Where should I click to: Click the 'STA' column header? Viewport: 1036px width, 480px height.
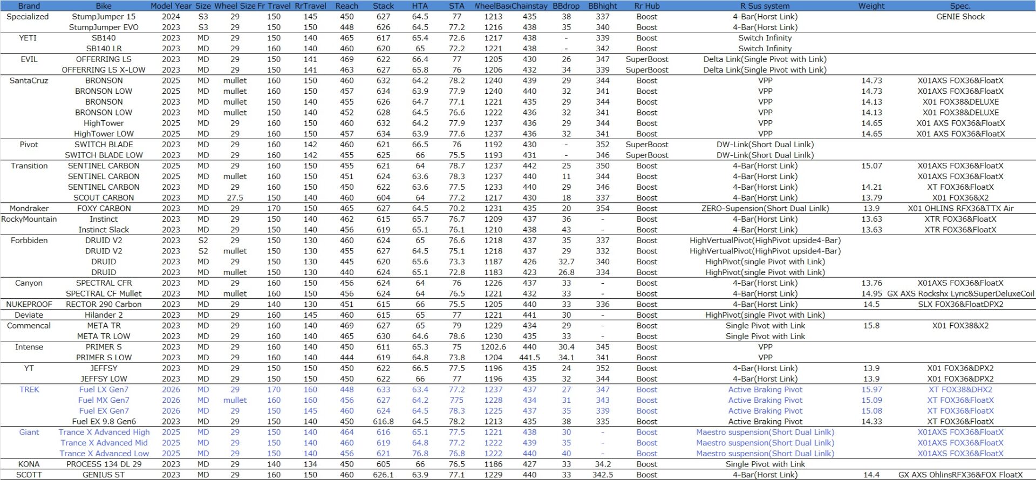(456, 6)
